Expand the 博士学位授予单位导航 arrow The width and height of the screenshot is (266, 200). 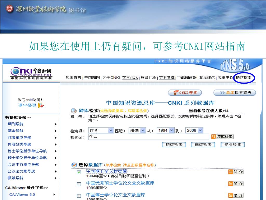[x=56, y=151]
